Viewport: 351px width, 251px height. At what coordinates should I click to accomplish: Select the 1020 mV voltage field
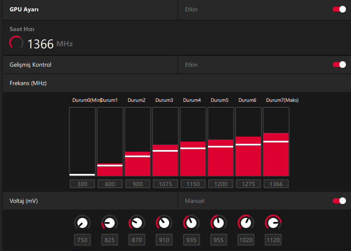pyautogui.click(x=246, y=240)
